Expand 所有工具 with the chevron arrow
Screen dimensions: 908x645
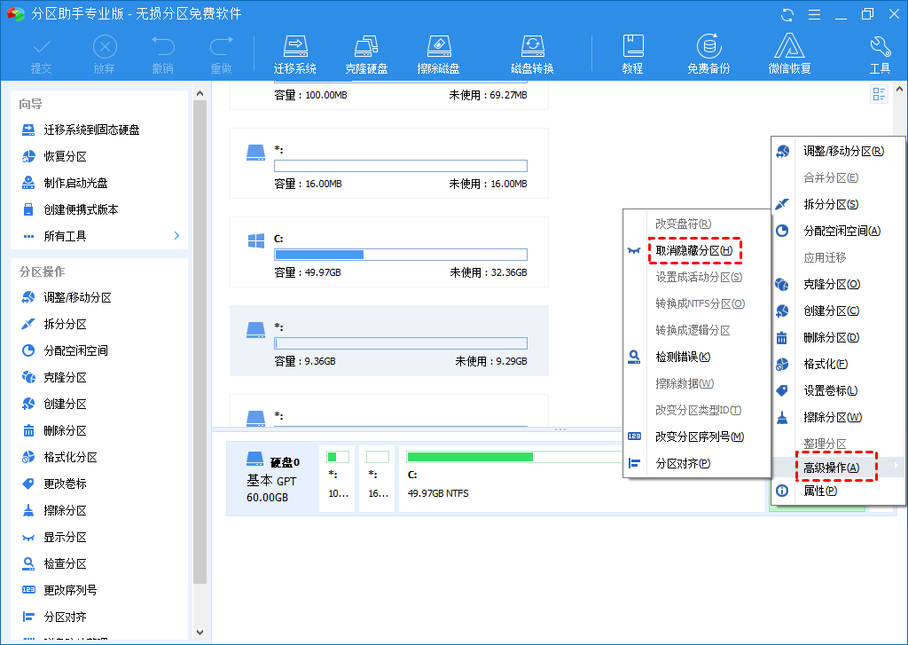(x=176, y=236)
